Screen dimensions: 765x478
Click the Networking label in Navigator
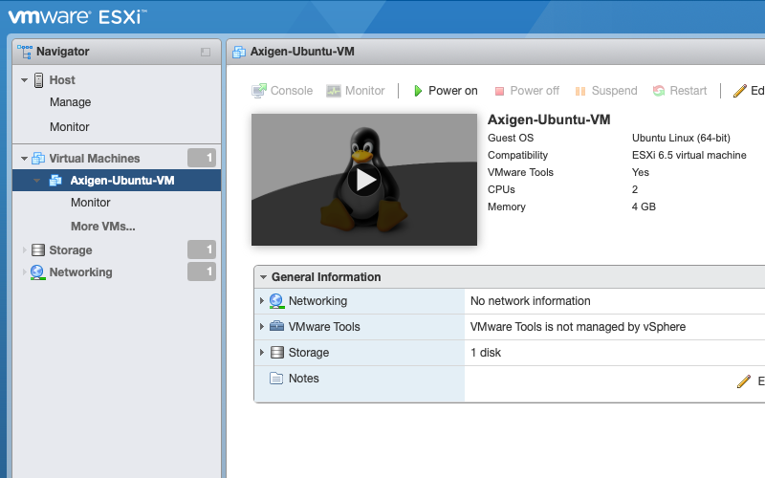pyautogui.click(x=80, y=272)
